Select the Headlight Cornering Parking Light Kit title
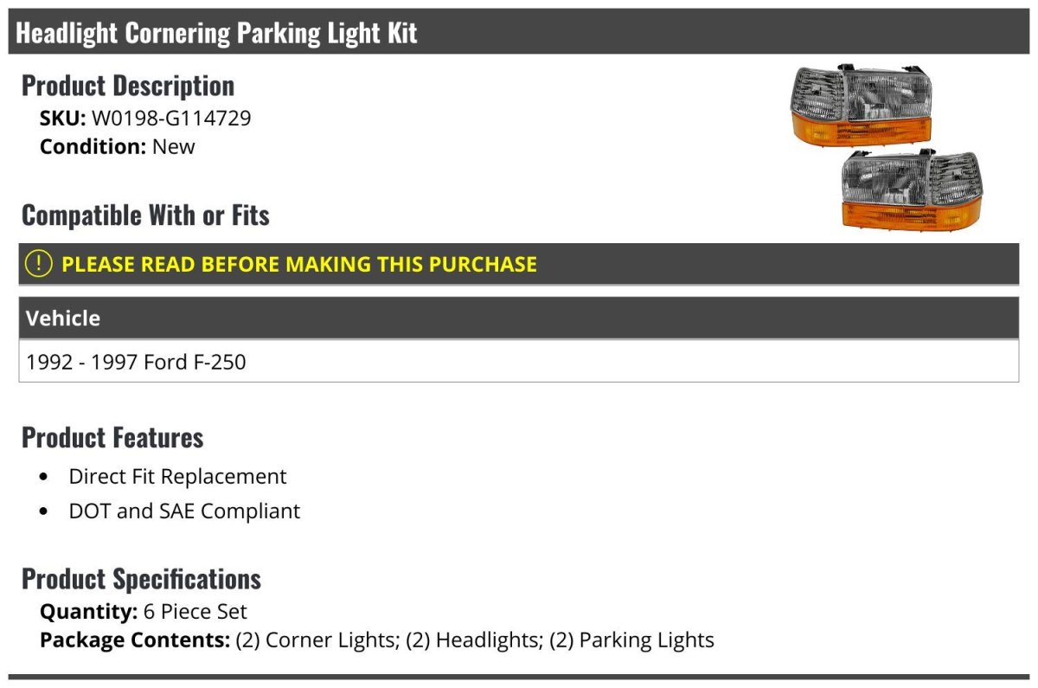The image size is (1038, 688). coord(217,33)
